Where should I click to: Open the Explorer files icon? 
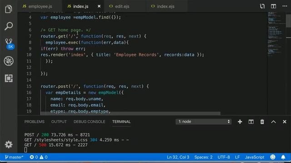tap(9, 9)
